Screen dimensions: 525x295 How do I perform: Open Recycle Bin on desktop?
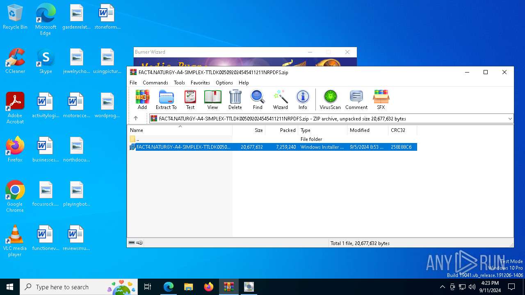[15, 17]
